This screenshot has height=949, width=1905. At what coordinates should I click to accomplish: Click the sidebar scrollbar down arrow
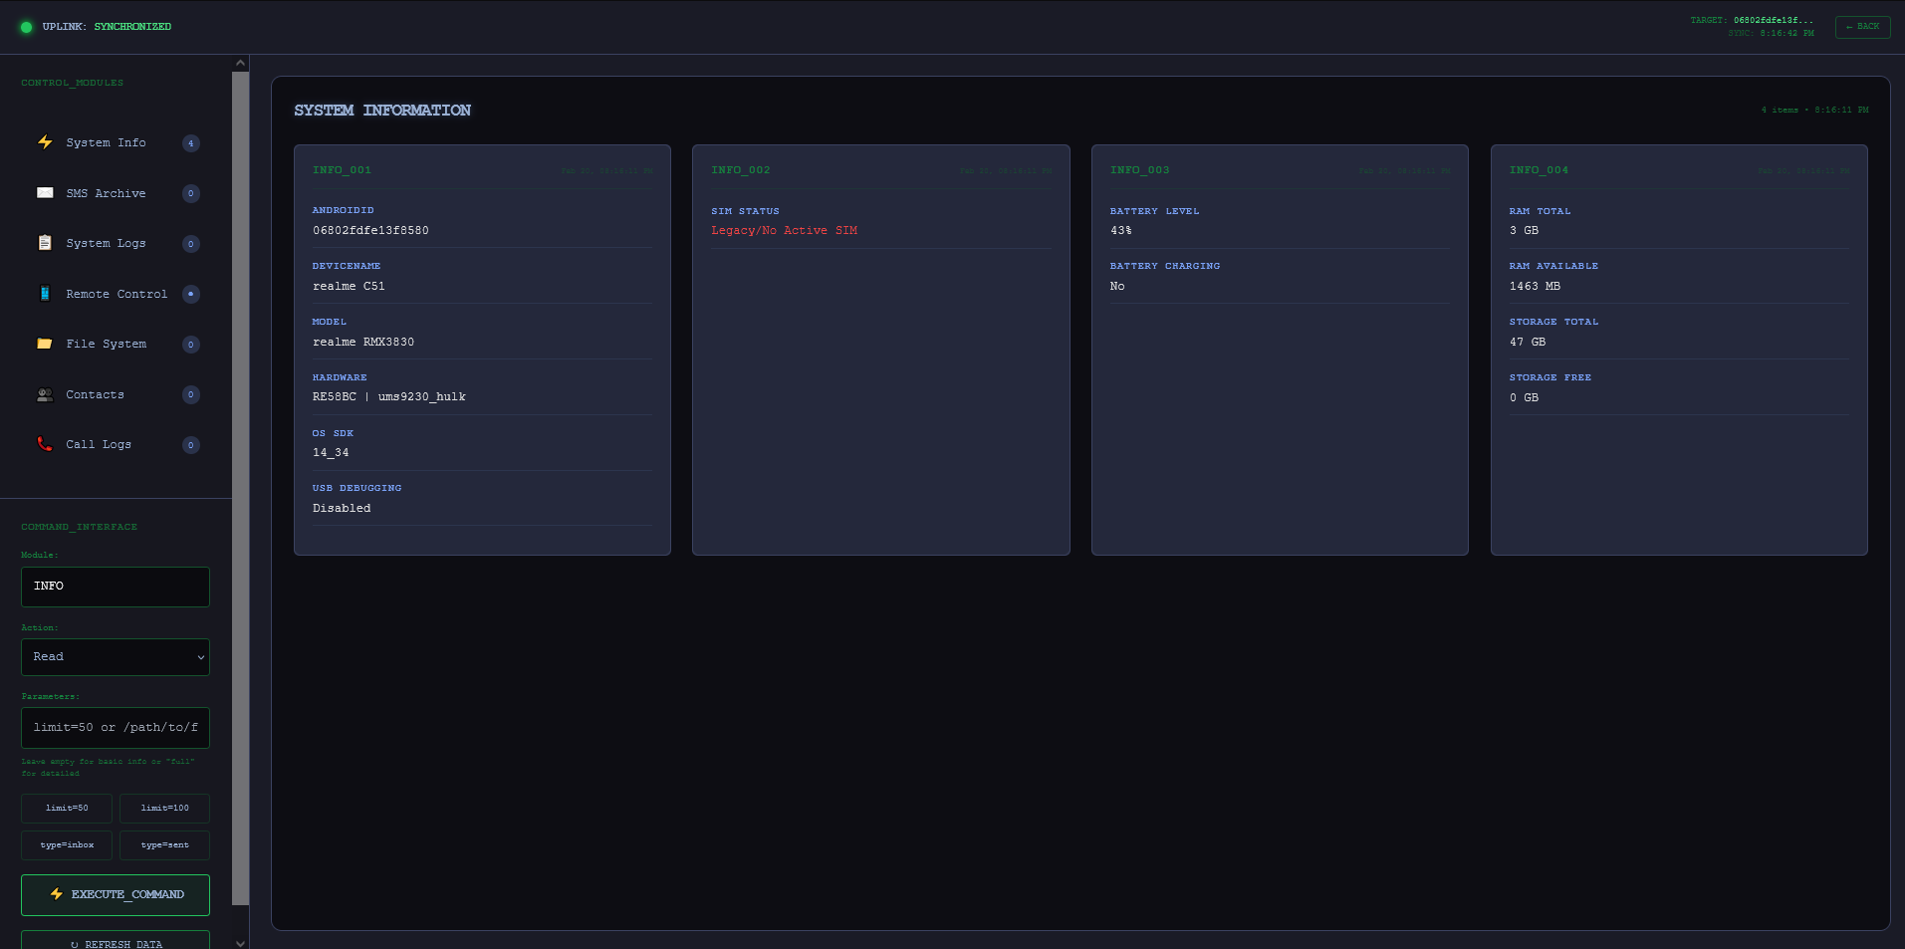coord(240,942)
